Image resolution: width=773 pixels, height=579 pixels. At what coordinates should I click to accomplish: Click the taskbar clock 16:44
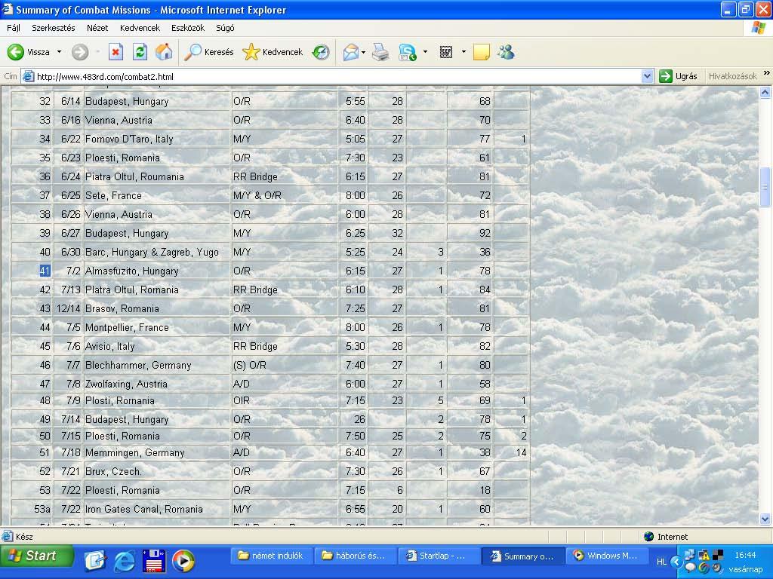745,555
